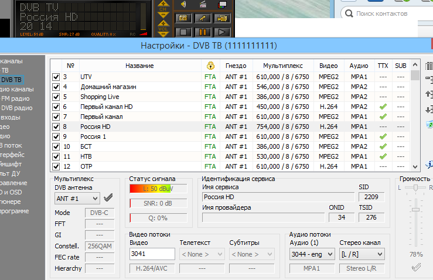433x280 pixels.
Task: Expand the Стерео канал dropdown
Action: pyautogui.click(x=361, y=254)
